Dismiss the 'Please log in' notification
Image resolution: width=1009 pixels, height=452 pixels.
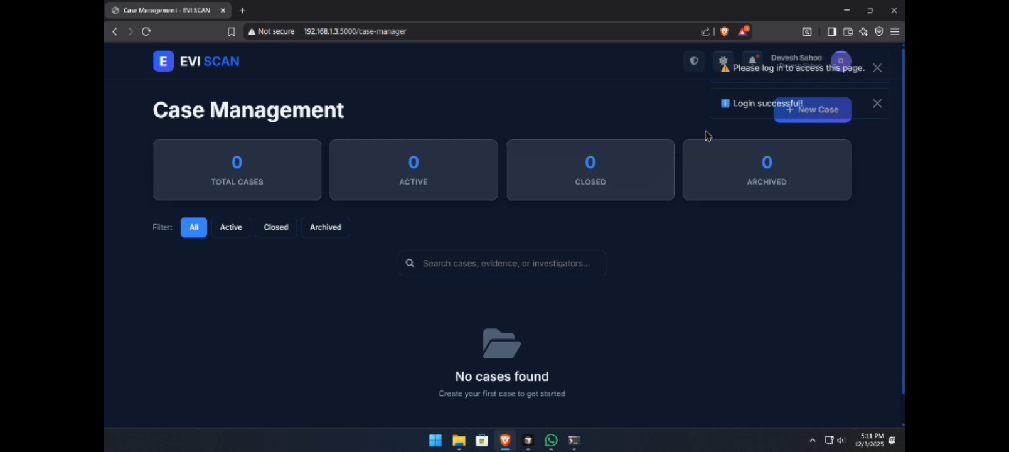pyautogui.click(x=877, y=68)
